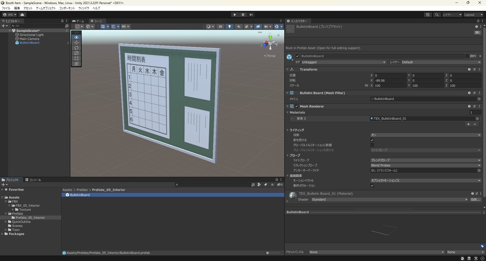
Task: Collapse the Transform component section
Action: click(x=287, y=69)
